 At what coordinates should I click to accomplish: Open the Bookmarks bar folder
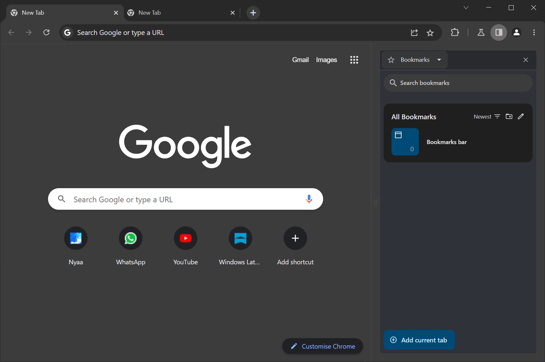[458, 142]
